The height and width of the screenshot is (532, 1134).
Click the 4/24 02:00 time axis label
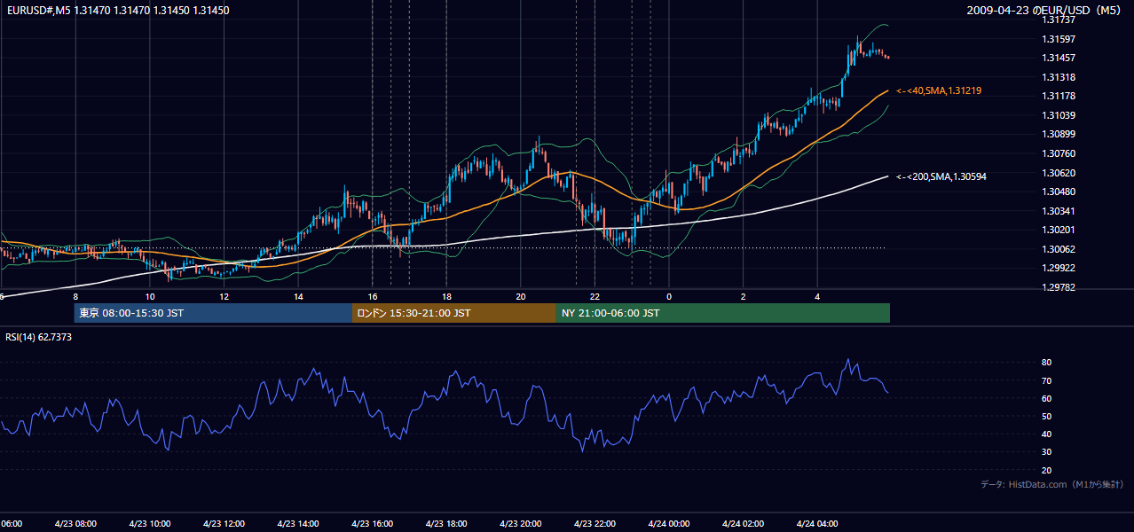point(743,524)
